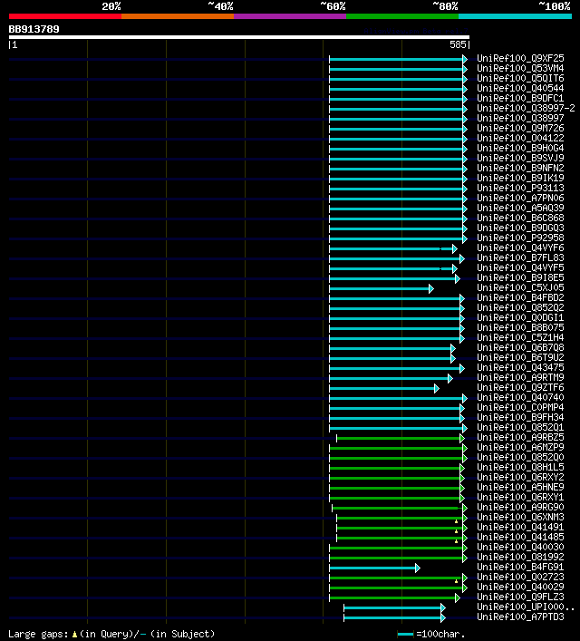580x641 pixels.
Task: Select hit UniRef100_B6C868
Action: pyautogui.click(x=520, y=218)
